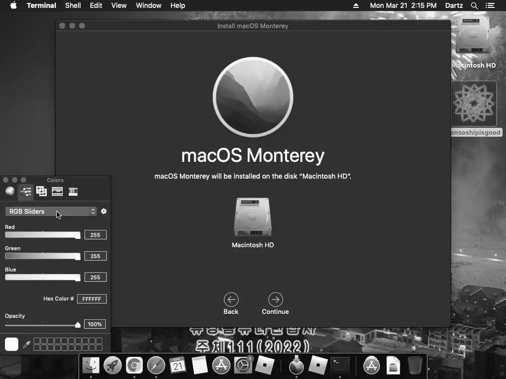
Task: Adjust the Red slider
Action: (x=42, y=235)
